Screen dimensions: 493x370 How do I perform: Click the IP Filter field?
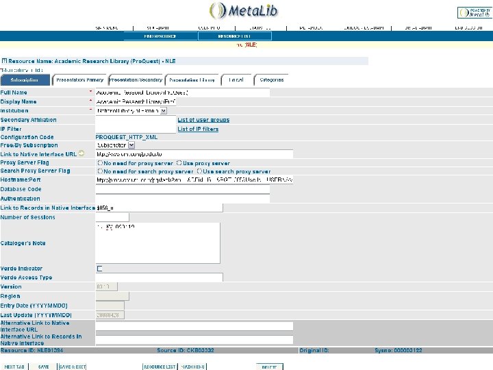pos(136,129)
